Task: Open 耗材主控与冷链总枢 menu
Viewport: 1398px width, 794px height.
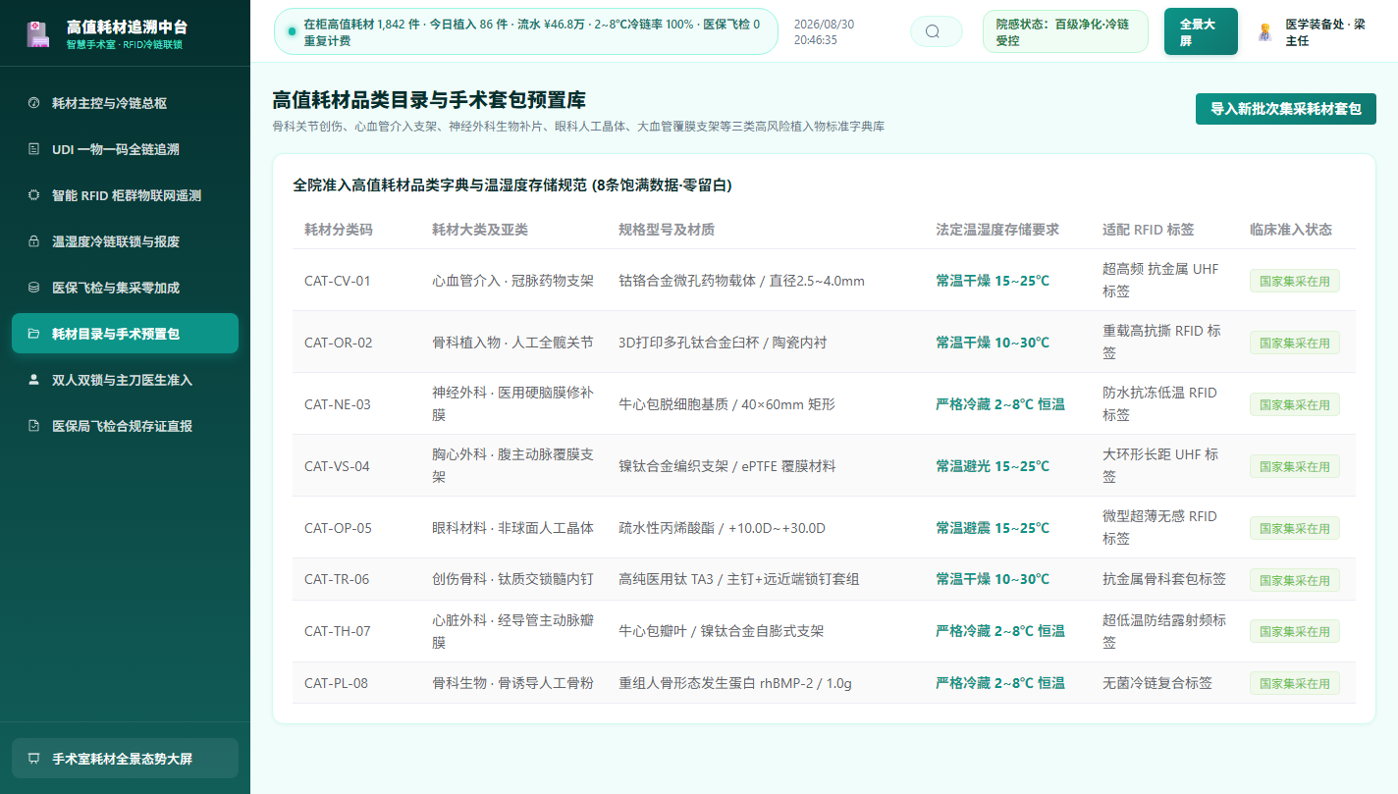Action: pos(125,103)
